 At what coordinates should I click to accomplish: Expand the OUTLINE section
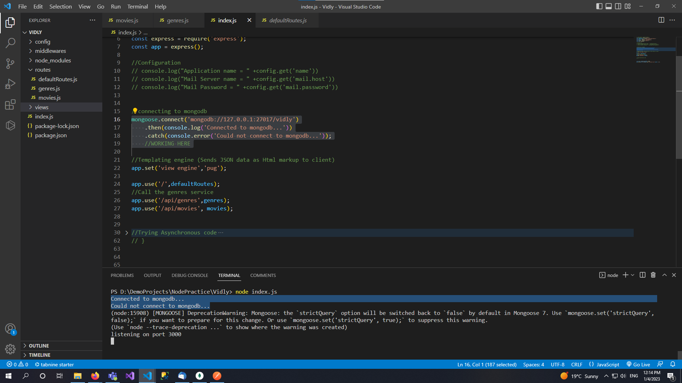[x=61, y=346]
